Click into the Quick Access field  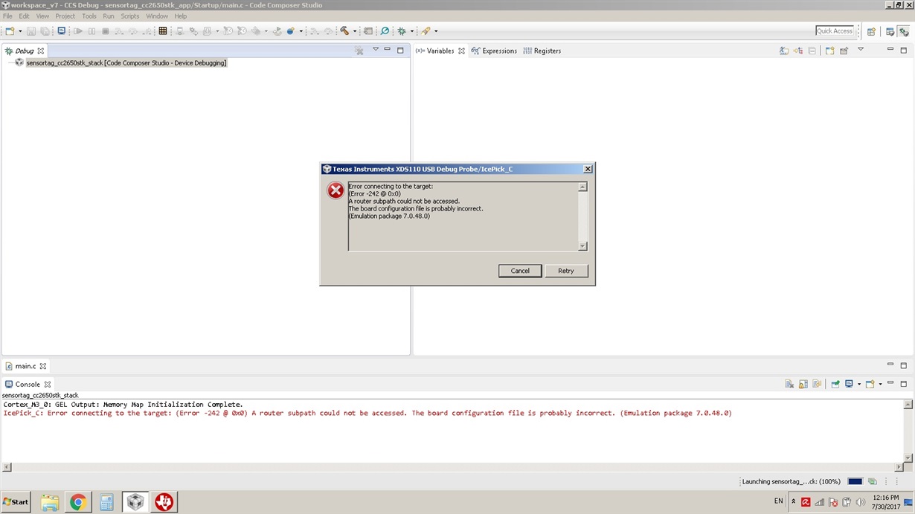[x=835, y=30]
